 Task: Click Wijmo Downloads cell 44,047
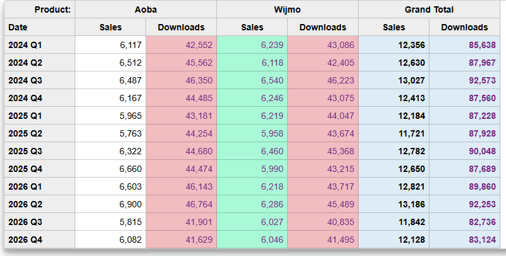[323, 116]
